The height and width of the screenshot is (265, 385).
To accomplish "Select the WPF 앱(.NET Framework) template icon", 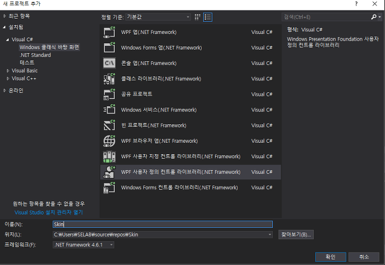I will point(110,32).
